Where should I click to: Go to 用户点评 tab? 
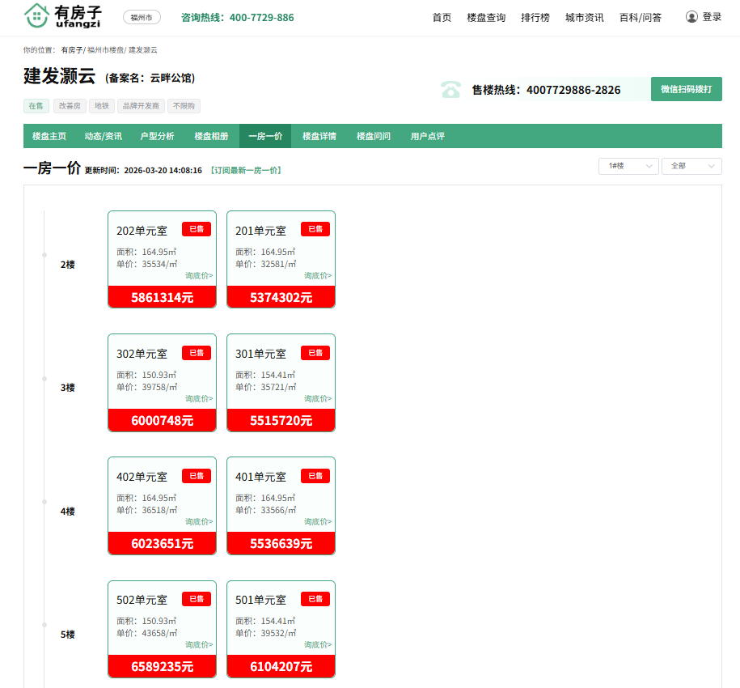tap(428, 136)
